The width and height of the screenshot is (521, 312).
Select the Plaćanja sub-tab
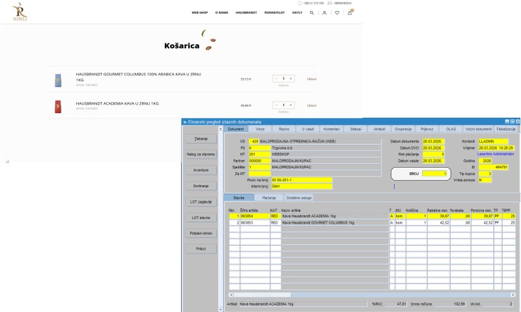269,198
